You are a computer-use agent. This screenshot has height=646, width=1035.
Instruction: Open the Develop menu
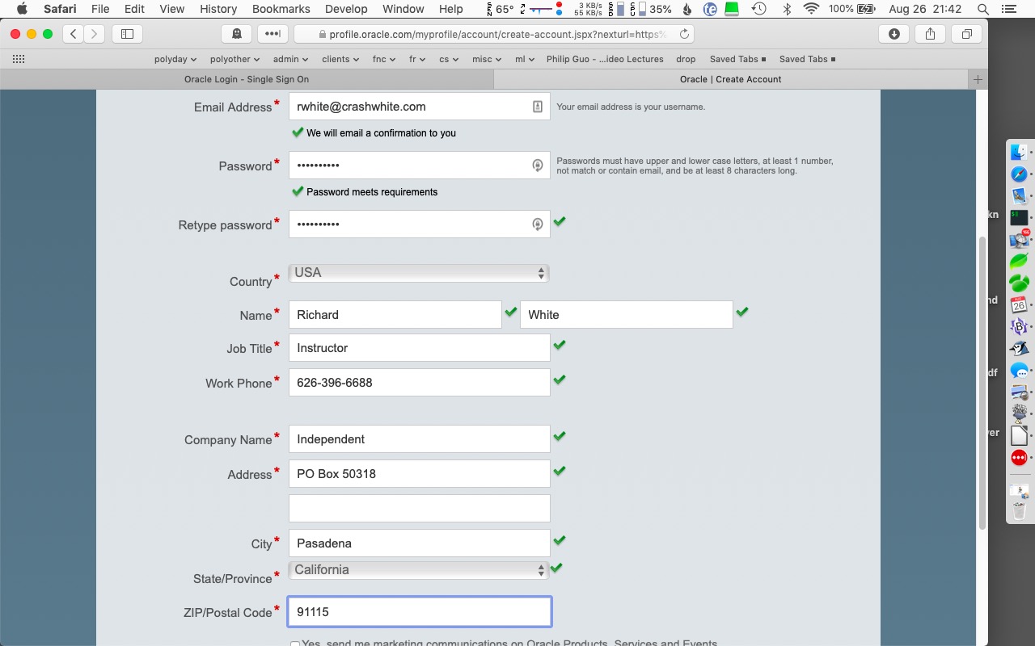click(x=345, y=9)
